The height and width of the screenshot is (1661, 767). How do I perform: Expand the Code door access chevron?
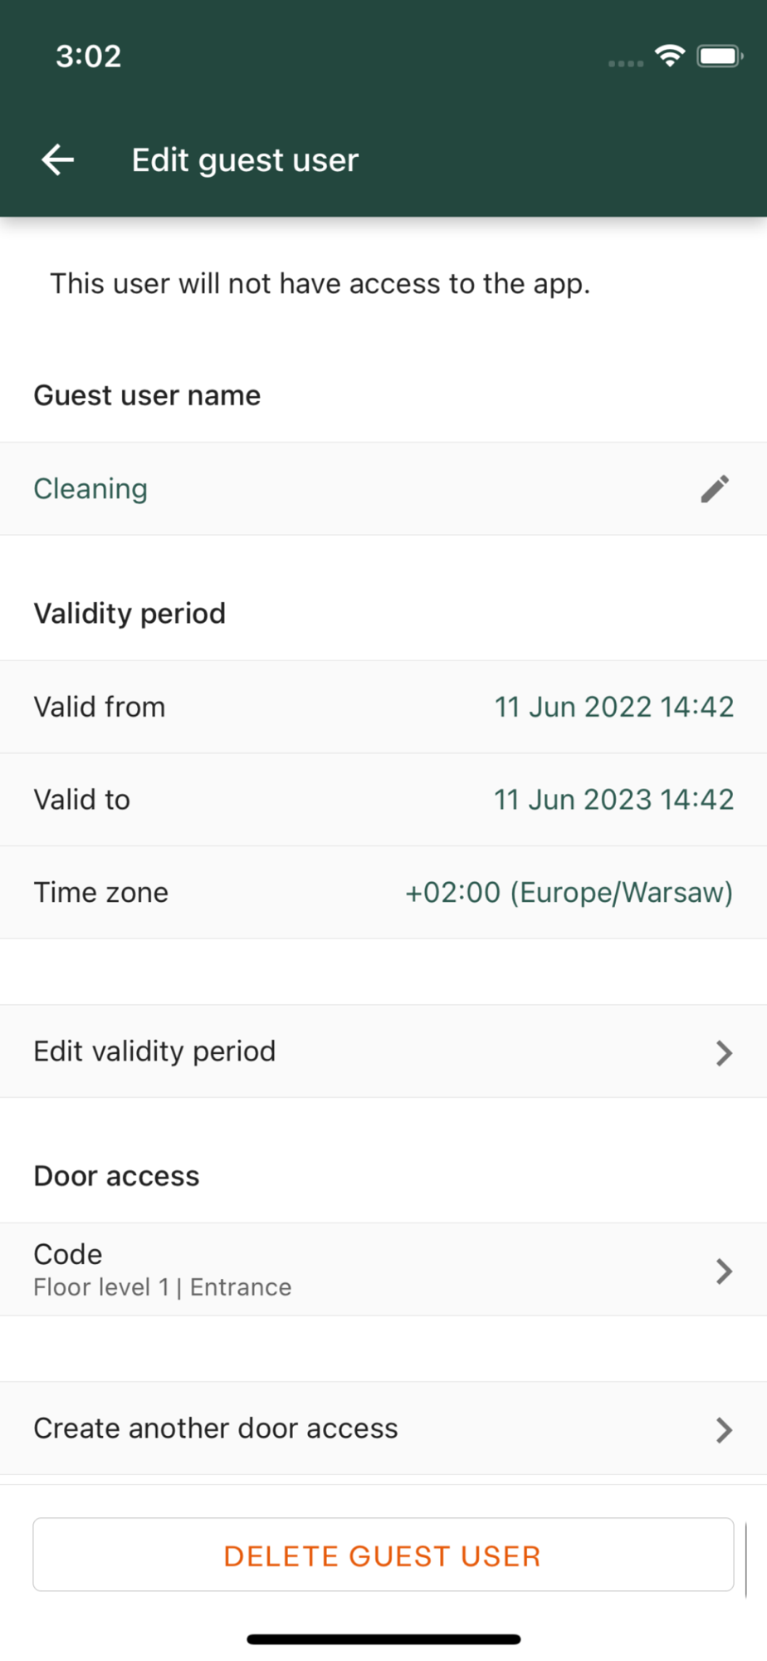pos(724,1271)
